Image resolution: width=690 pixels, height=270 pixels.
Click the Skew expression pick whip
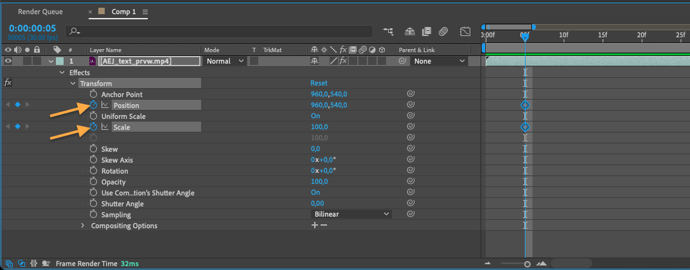click(410, 148)
